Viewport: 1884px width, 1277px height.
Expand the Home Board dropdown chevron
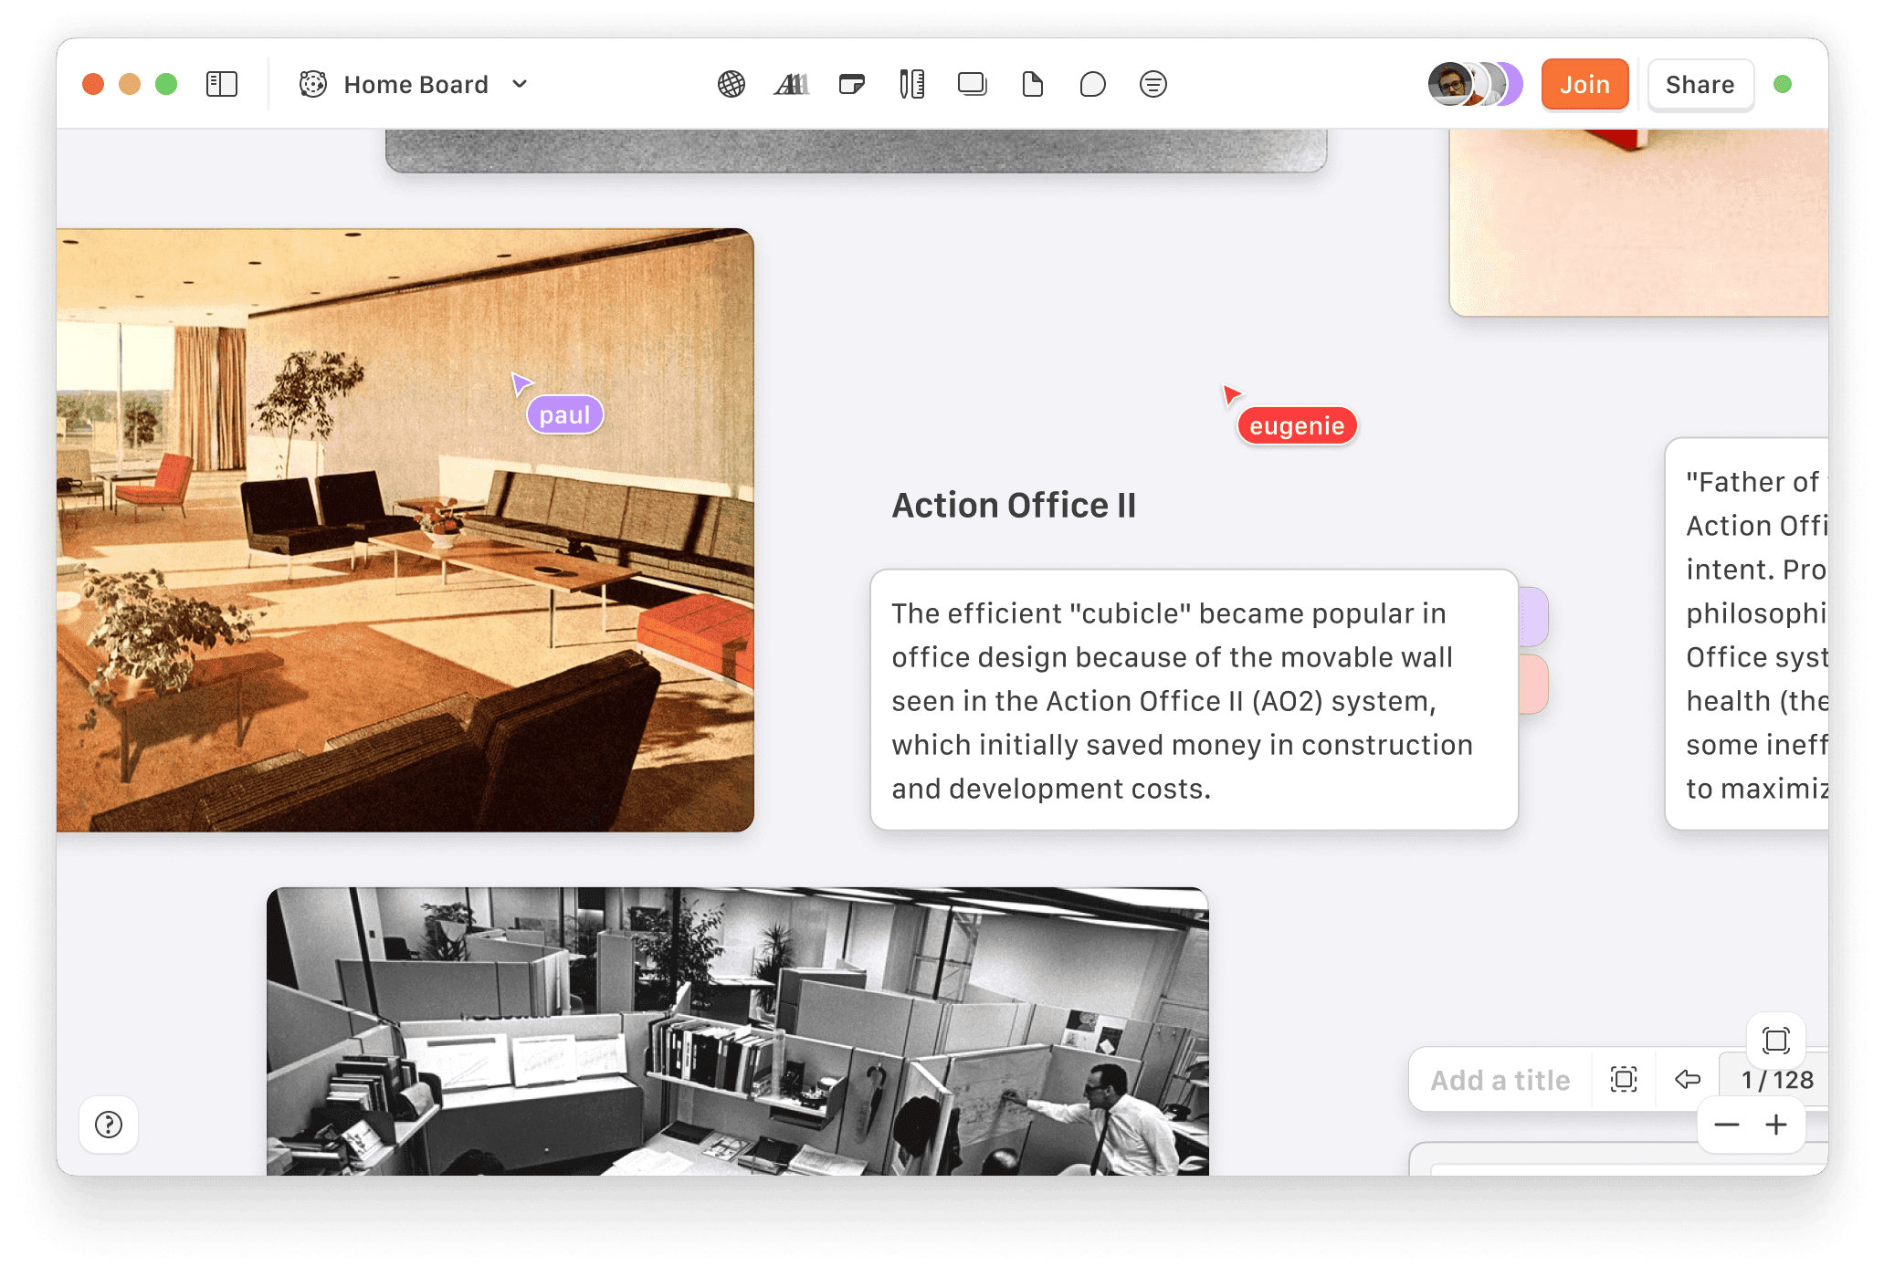coord(521,85)
